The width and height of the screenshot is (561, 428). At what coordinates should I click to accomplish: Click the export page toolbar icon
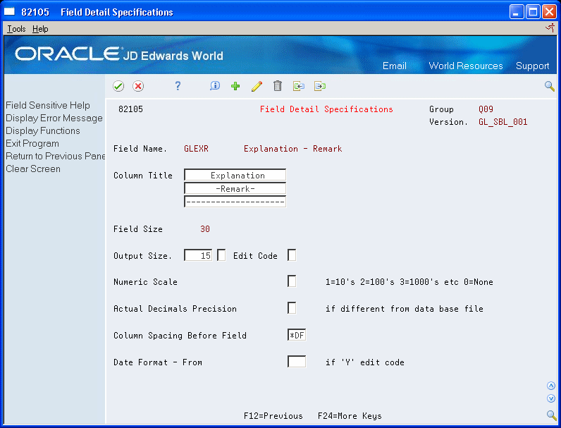[320, 86]
